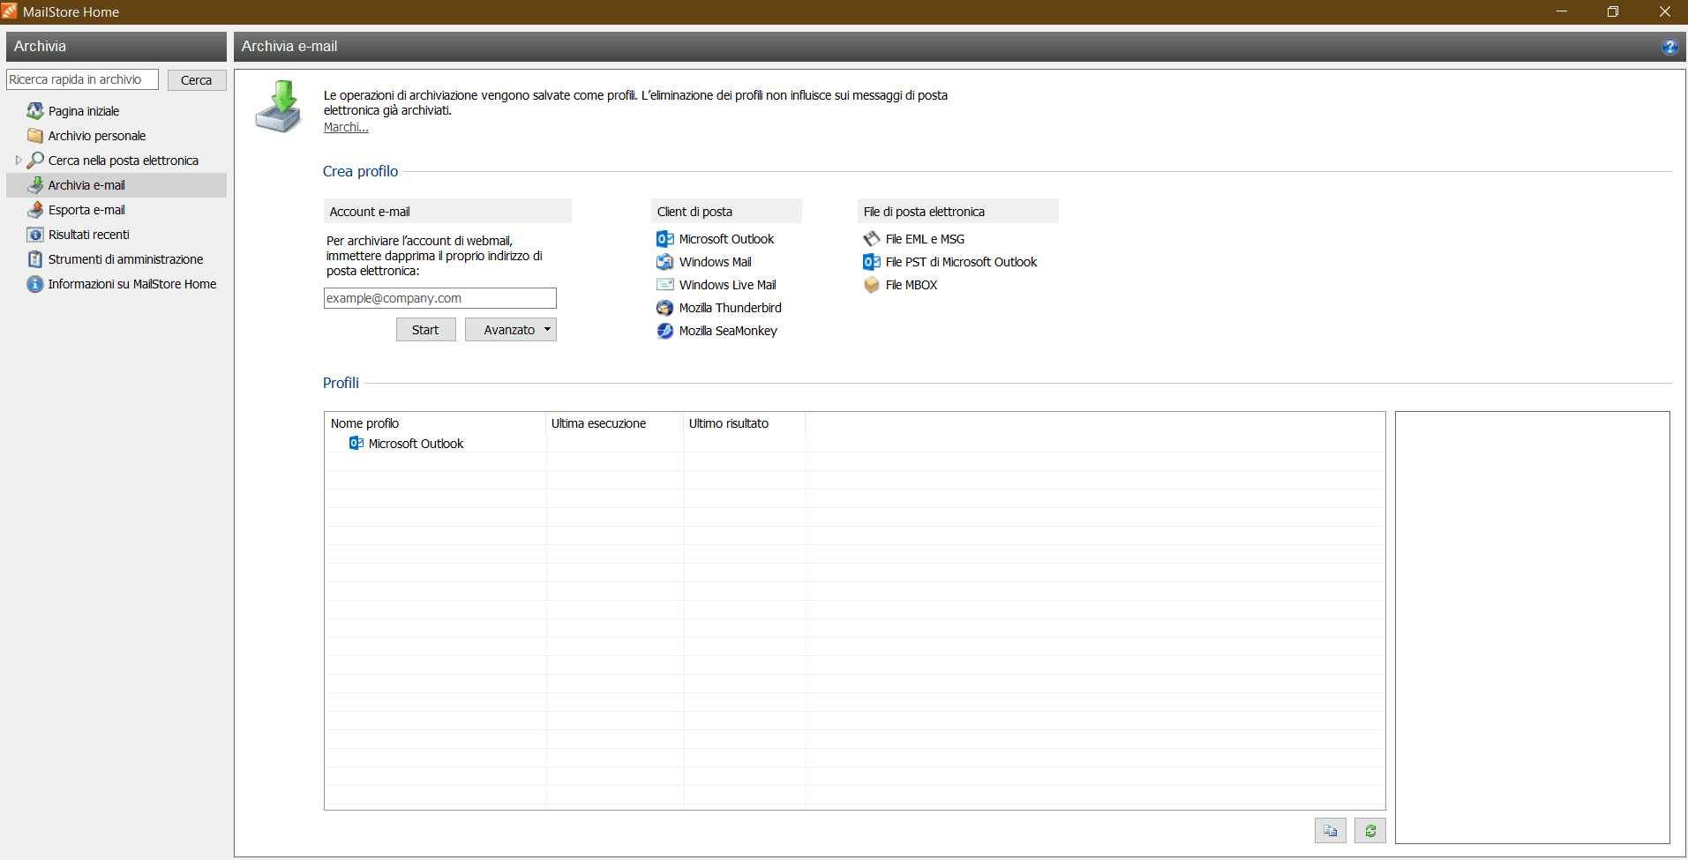1688x860 pixels.
Task: Click the File PST di Microsoft Outlook link
Action: click(961, 262)
